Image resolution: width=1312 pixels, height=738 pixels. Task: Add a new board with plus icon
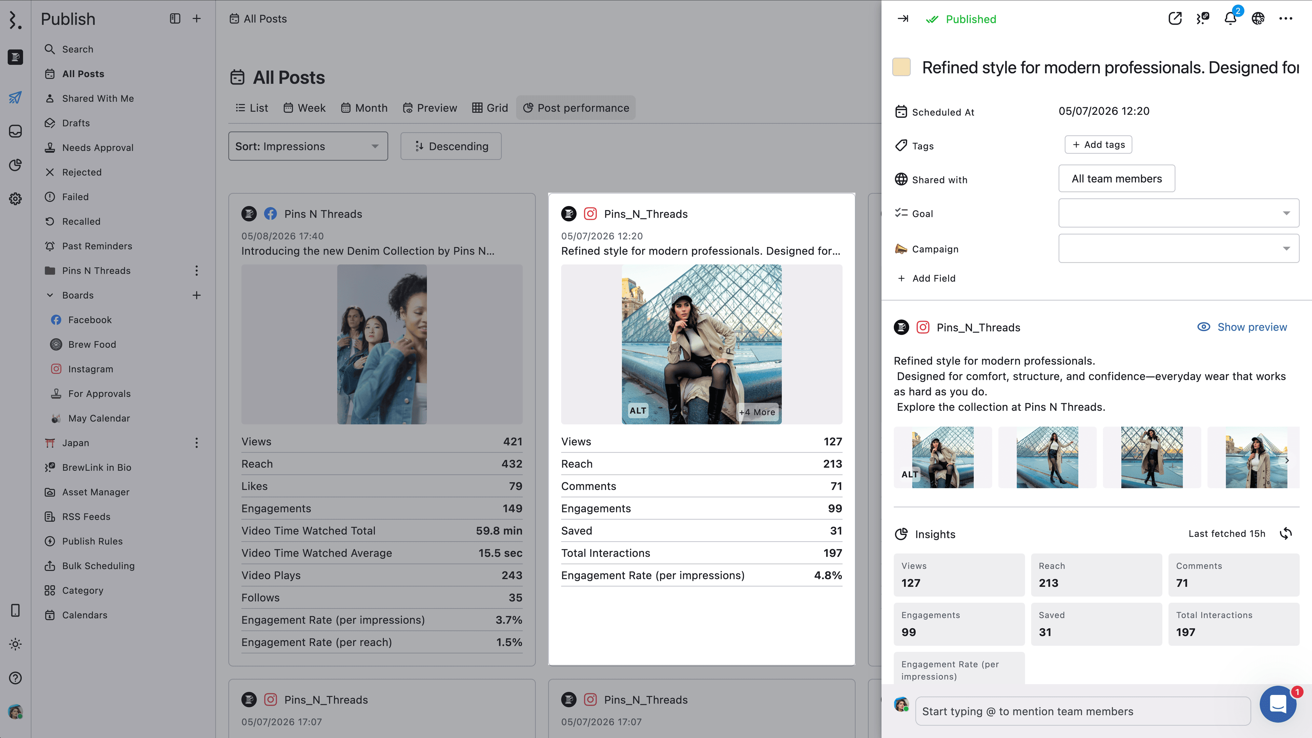(x=196, y=296)
